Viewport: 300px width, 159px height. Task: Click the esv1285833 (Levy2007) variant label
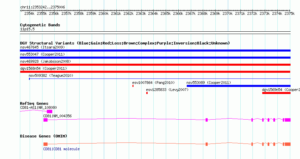167,90
